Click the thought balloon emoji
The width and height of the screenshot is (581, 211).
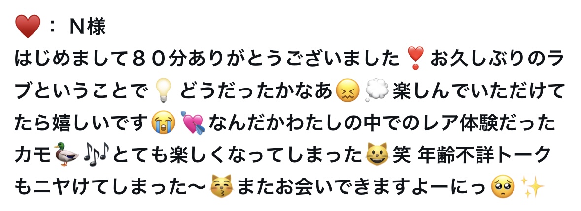tap(377, 91)
